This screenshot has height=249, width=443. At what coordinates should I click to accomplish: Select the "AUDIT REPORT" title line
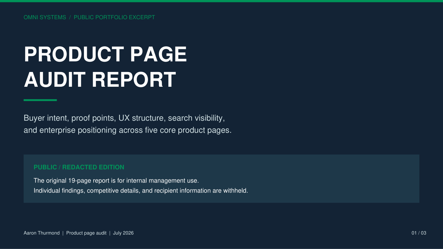100,80
